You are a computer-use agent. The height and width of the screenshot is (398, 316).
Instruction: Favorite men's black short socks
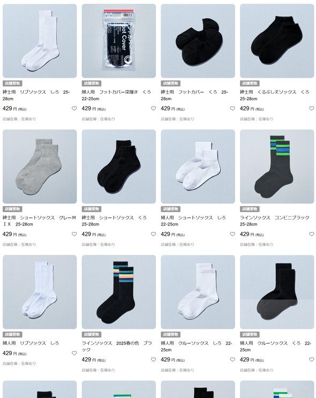pos(153,234)
